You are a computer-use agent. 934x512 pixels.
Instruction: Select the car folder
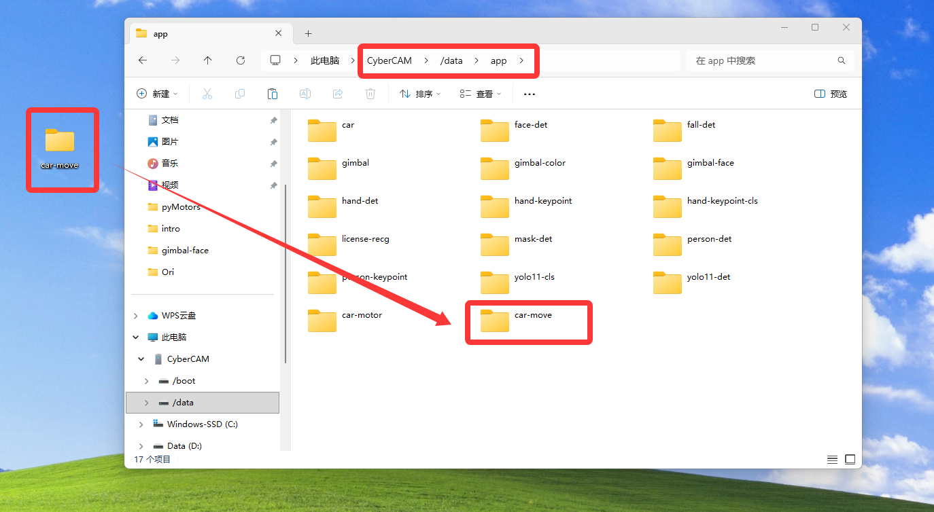(331, 130)
